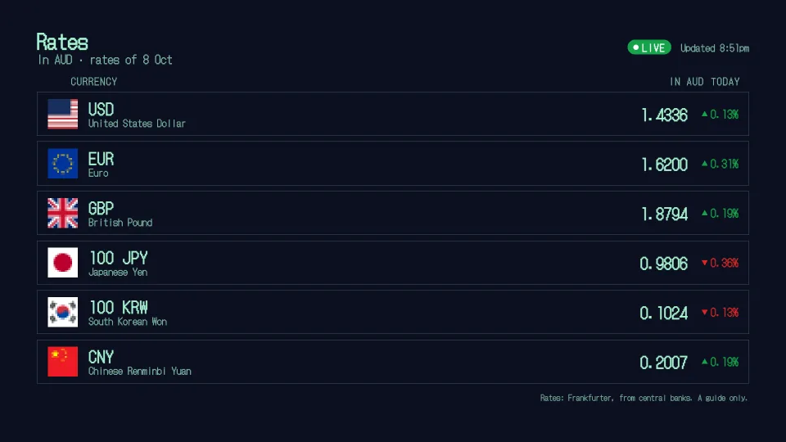Viewport: 786px width, 442px height.
Task: Select the 100 JPY currency code
Action: 118,258
